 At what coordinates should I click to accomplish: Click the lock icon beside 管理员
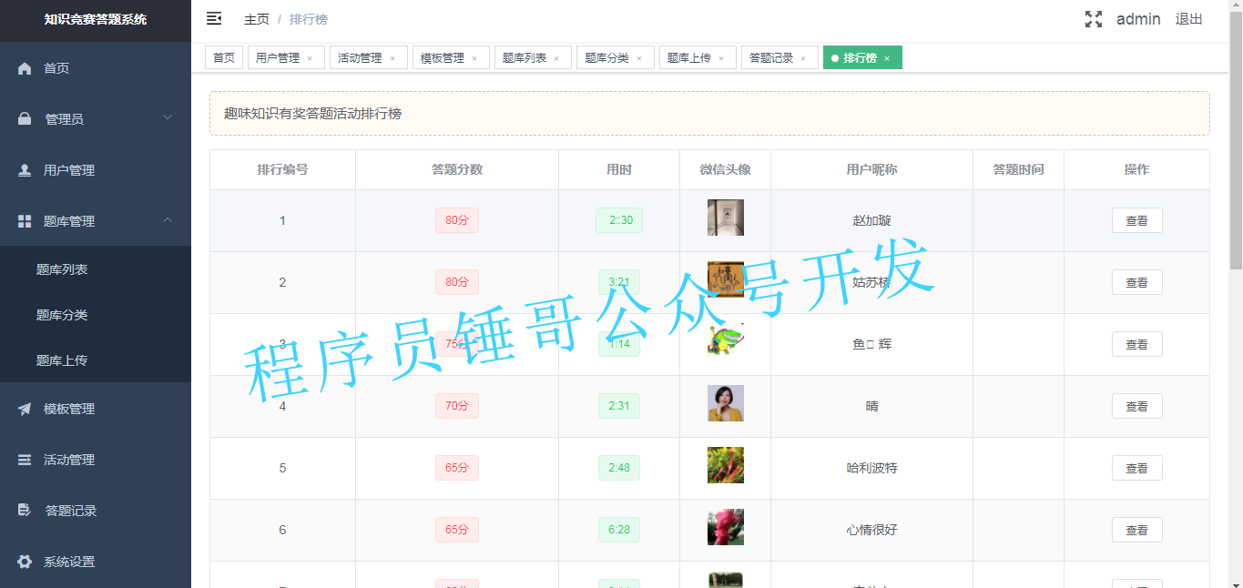(x=25, y=119)
